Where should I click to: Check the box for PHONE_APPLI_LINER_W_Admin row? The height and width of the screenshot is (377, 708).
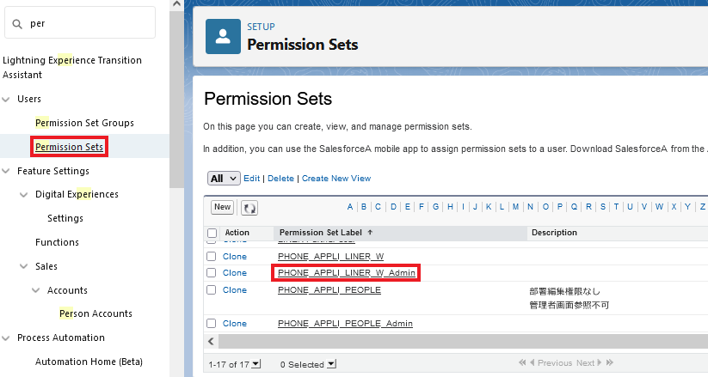pos(211,272)
